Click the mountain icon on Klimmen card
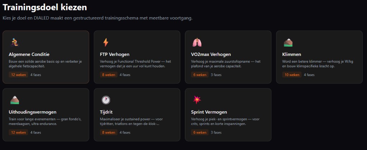 point(288,43)
